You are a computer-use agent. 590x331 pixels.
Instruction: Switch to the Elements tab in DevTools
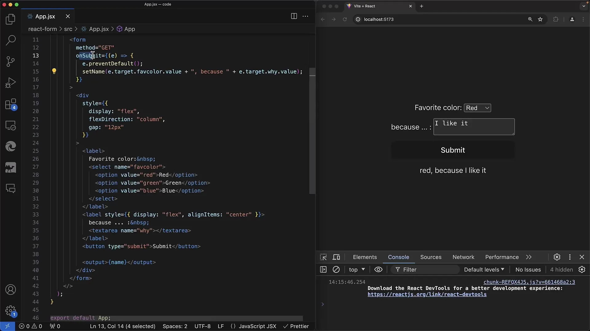click(x=364, y=257)
